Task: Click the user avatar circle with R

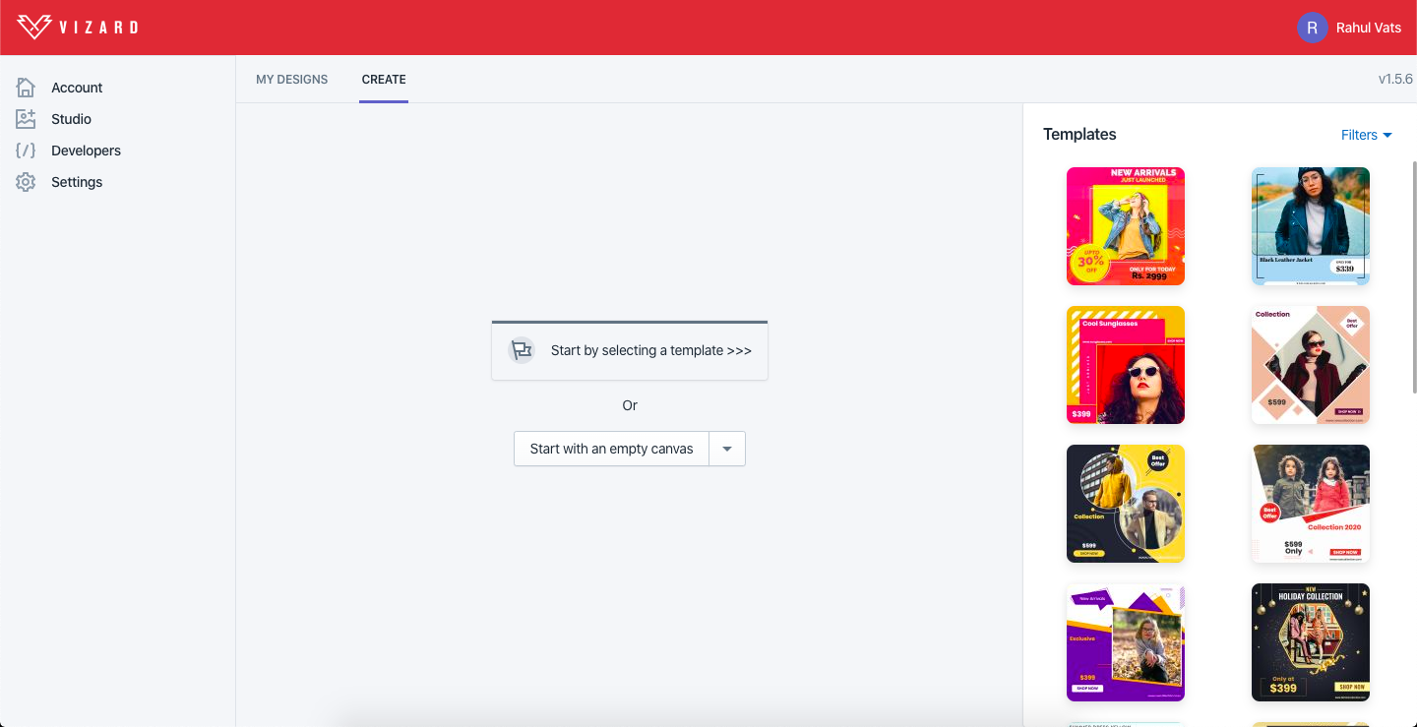Action: click(x=1313, y=28)
